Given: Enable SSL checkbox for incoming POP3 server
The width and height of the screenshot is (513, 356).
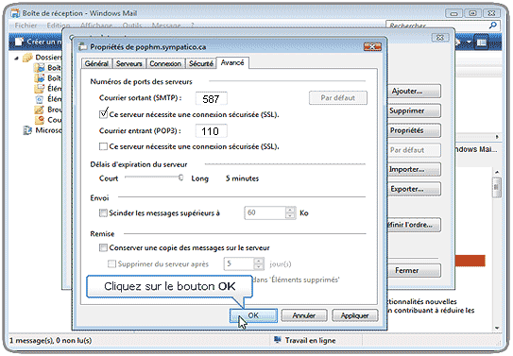Looking at the screenshot, I should coord(103,146).
